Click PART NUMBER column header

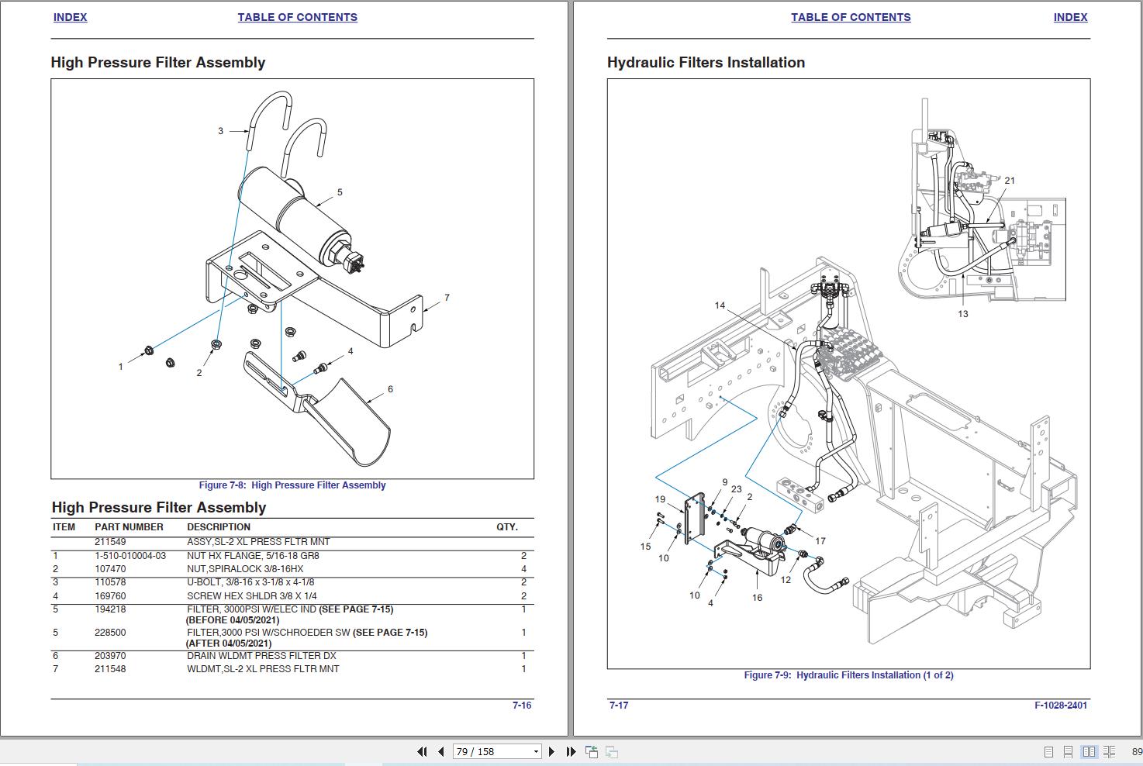(x=129, y=527)
